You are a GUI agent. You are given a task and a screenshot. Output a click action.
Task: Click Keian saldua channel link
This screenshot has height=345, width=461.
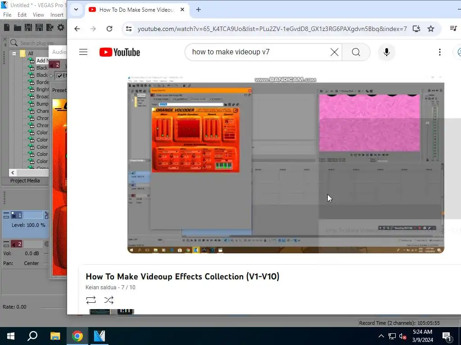tap(101, 287)
